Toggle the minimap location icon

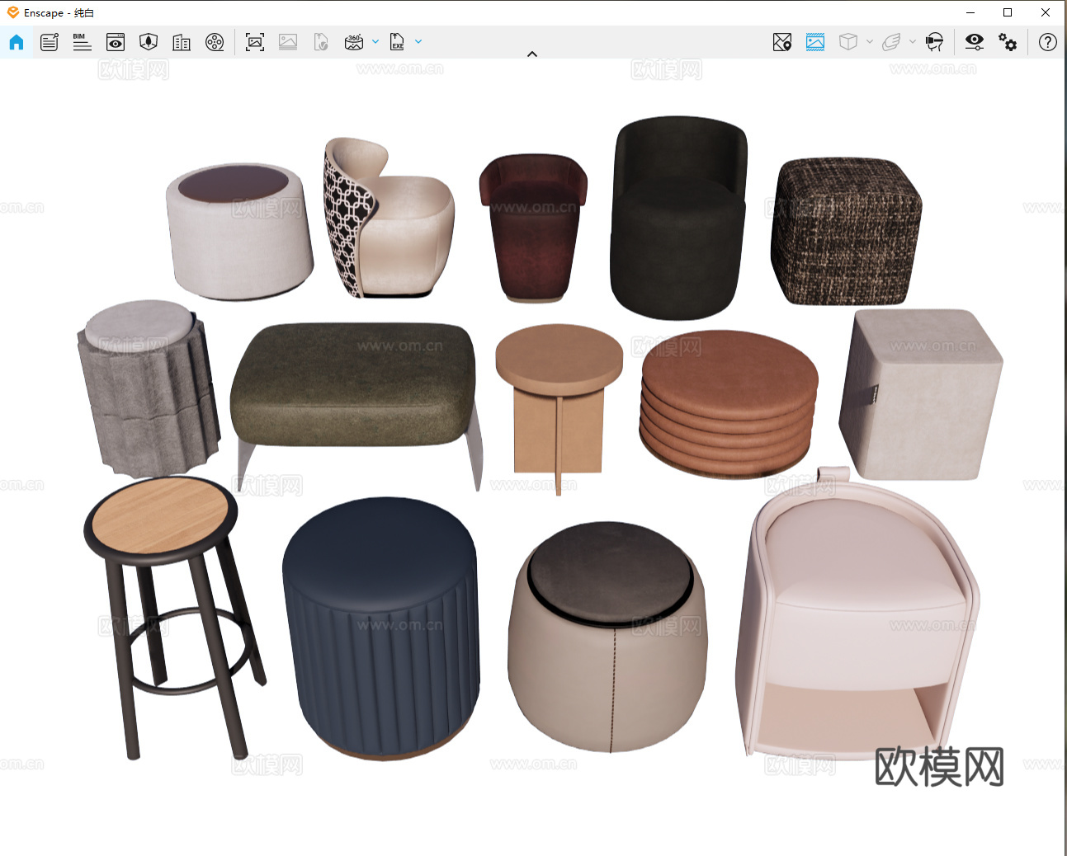[782, 42]
